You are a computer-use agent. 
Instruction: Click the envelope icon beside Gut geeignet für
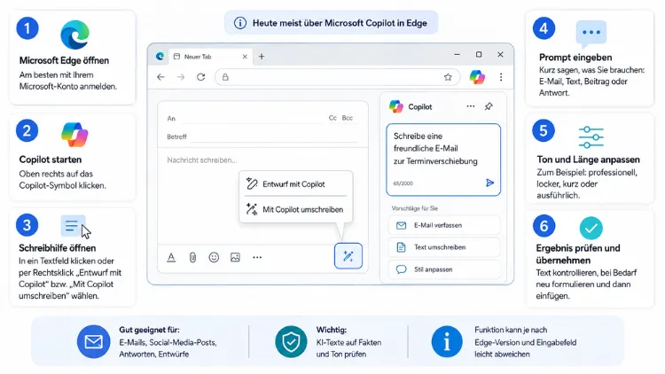coord(93,342)
